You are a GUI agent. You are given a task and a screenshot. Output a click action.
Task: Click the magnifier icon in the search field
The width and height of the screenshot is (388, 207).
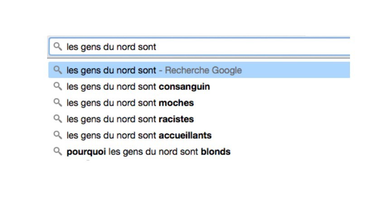pos(57,46)
